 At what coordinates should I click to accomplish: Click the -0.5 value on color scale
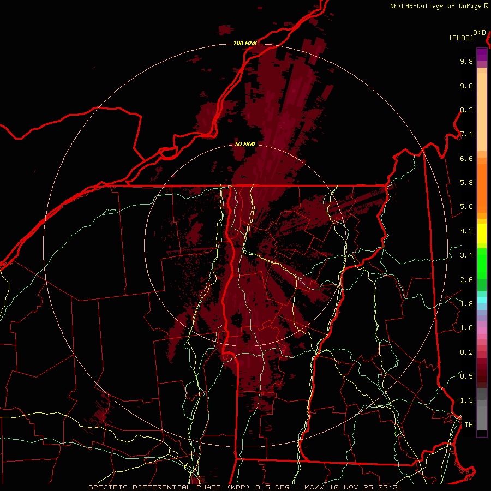pos(464,376)
